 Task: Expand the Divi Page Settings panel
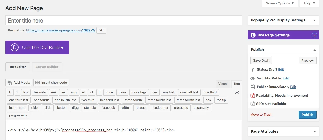[314, 35]
